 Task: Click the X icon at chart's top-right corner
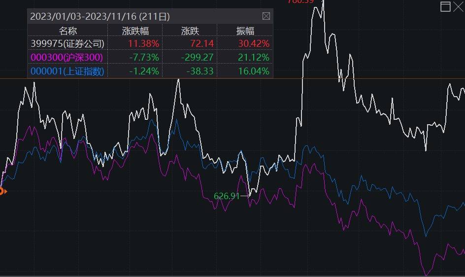[x=459, y=6]
